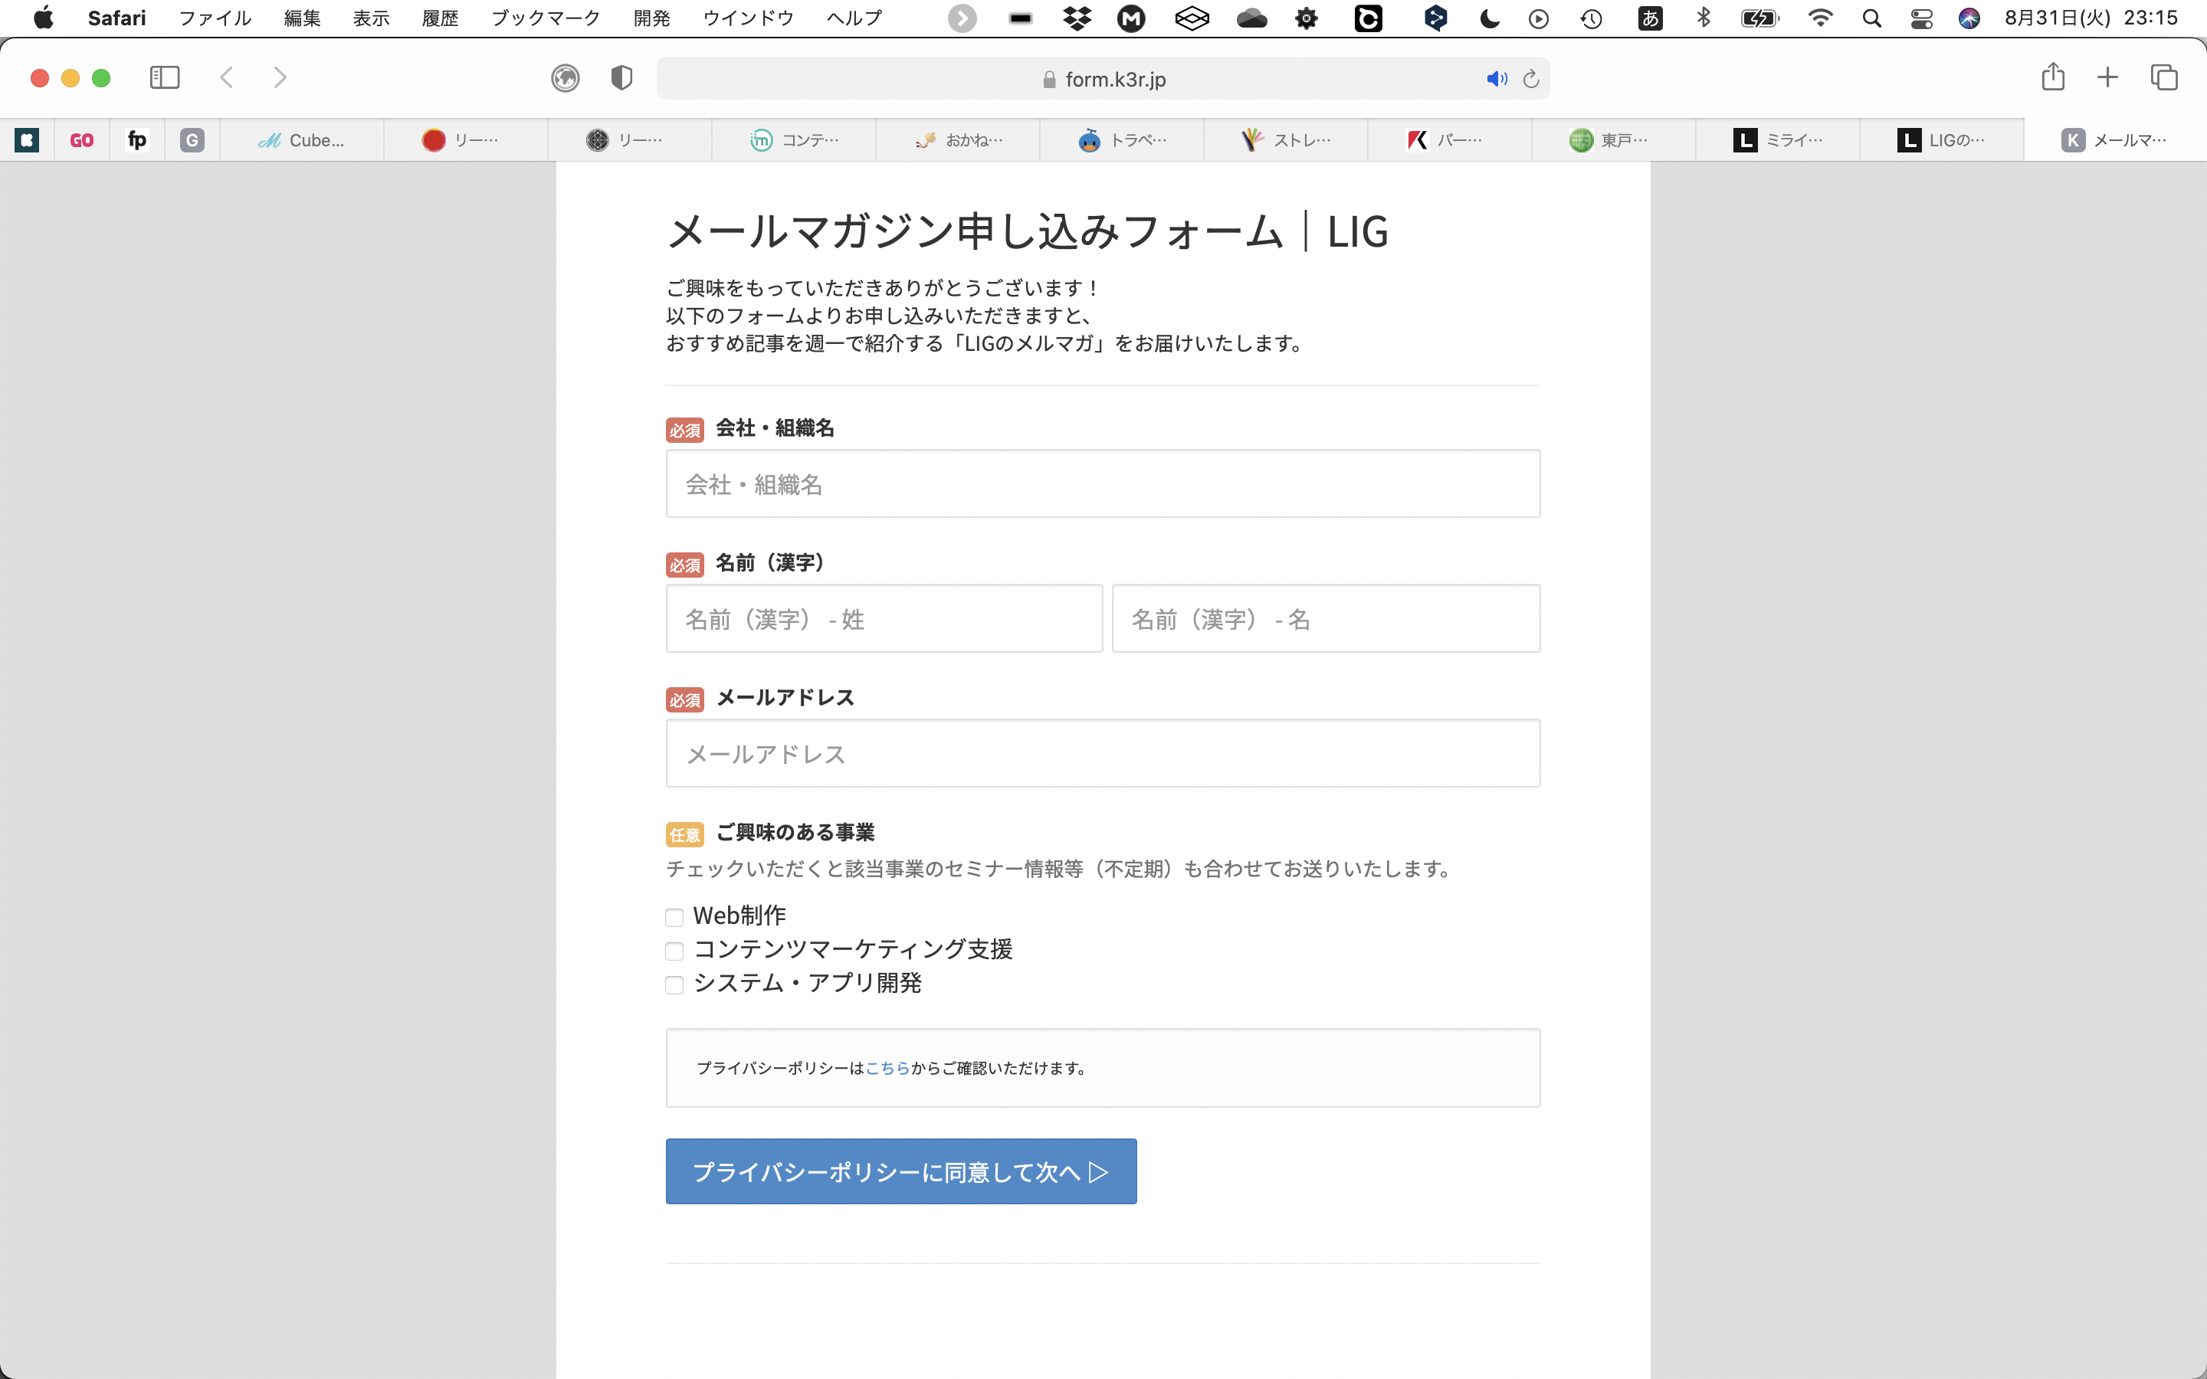Open the pinned GO tab

(82, 139)
